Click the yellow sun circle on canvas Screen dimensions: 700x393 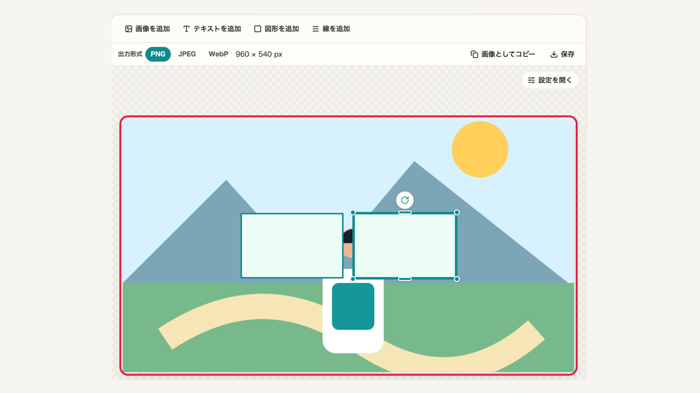[480, 149]
